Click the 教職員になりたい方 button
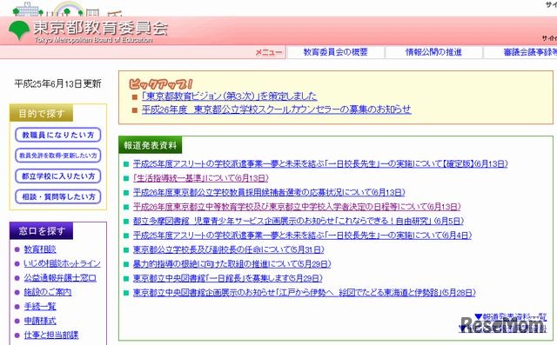The image size is (557, 345). click(x=58, y=135)
